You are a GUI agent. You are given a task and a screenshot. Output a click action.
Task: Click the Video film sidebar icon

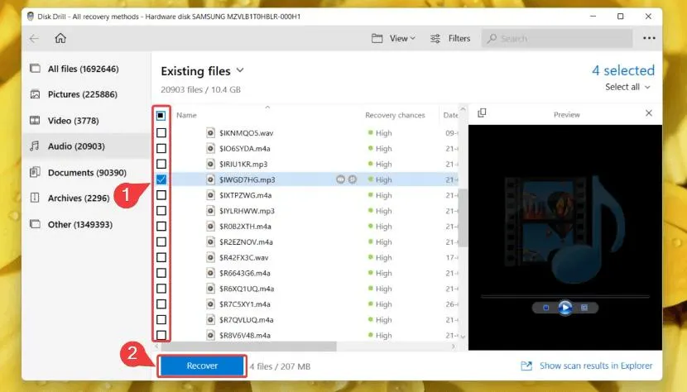(x=35, y=120)
